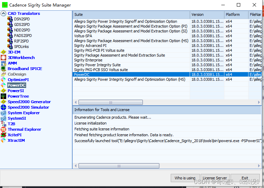Screen dimensions: 264x188
Task: Select Sigrity Package Assessment and Model Extraction Suite
Action: (167, 55)
